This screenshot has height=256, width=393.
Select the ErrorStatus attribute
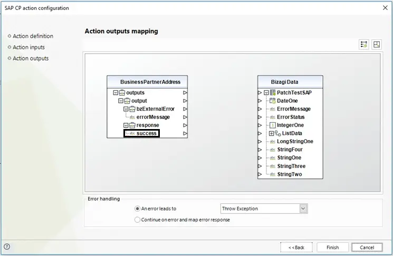pyautogui.click(x=291, y=117)
